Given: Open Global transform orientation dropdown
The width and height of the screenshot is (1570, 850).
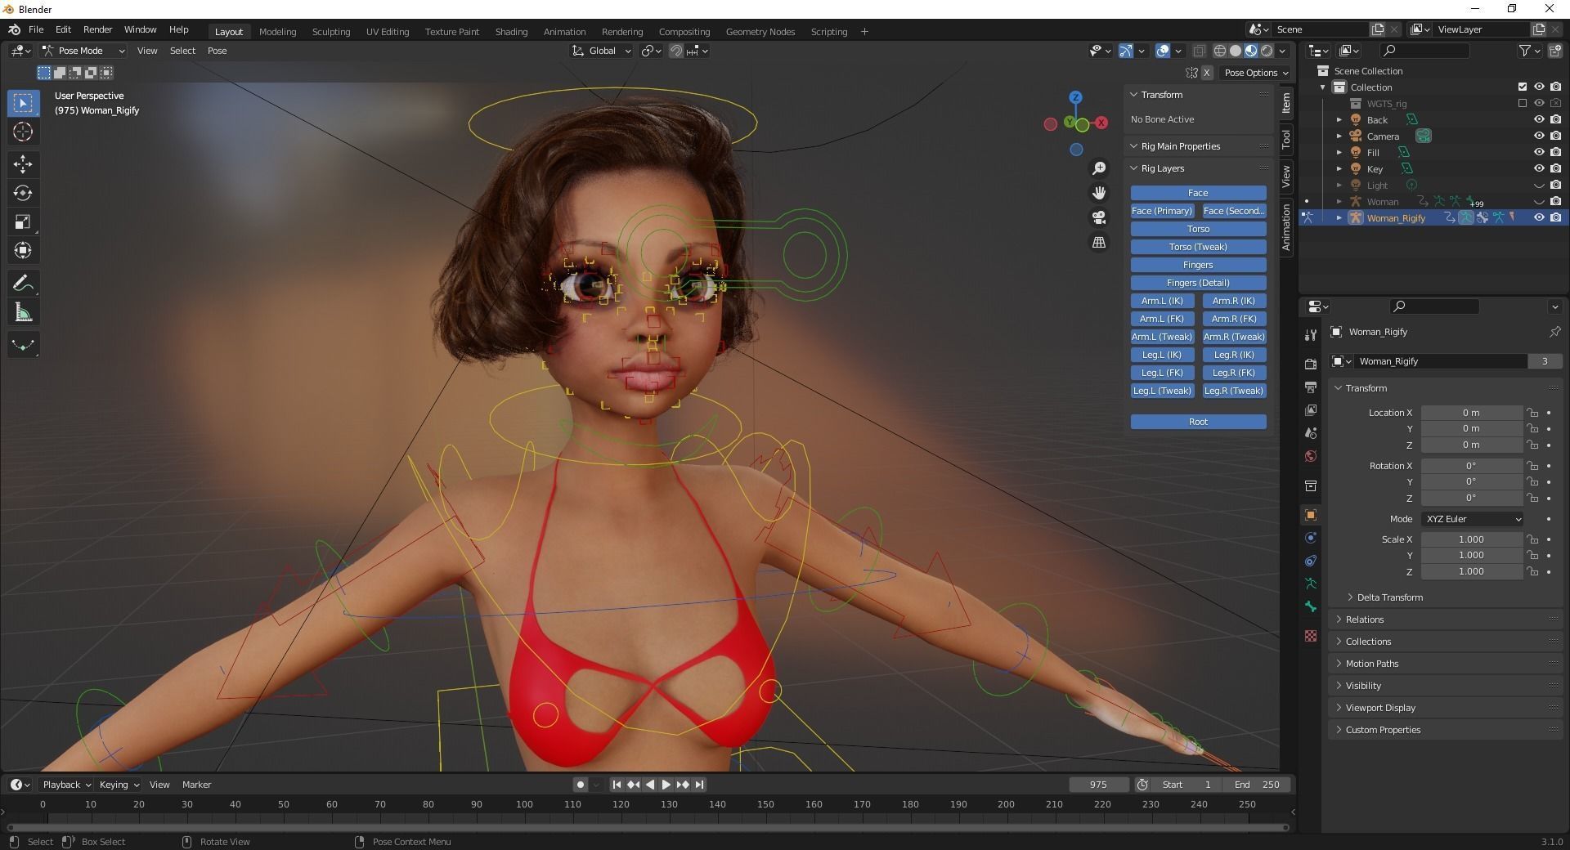Looking at the screenshot, I should click(602, 51).
